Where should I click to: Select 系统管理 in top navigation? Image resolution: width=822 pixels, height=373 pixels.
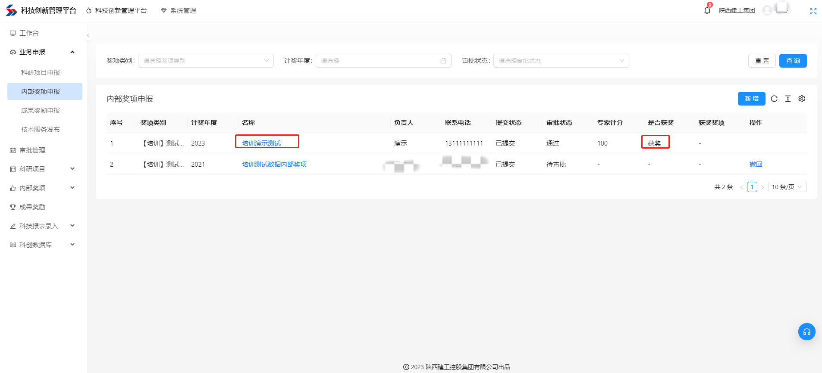pos(179,10)
